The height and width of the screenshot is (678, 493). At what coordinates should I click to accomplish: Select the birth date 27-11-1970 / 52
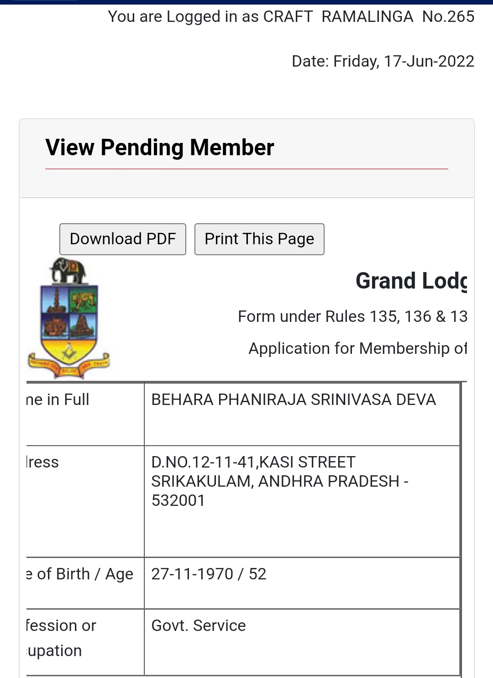209,574
